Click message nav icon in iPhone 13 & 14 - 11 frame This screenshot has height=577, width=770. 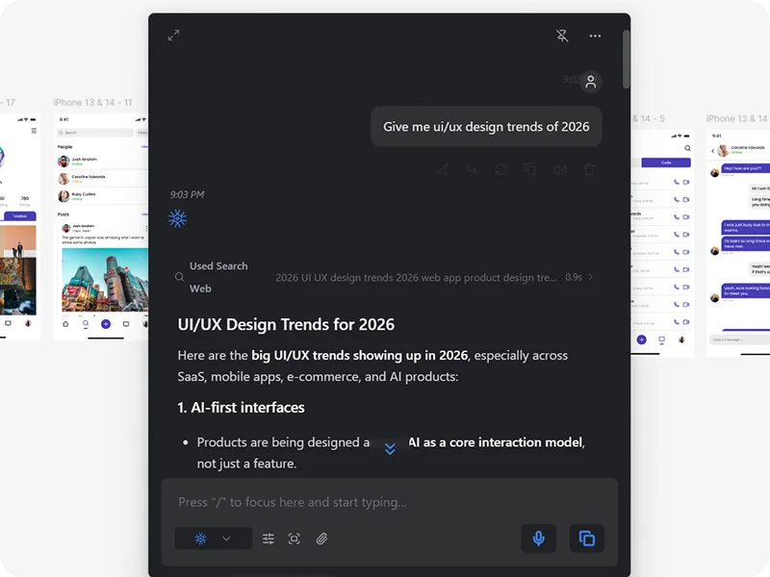point(126,324)
